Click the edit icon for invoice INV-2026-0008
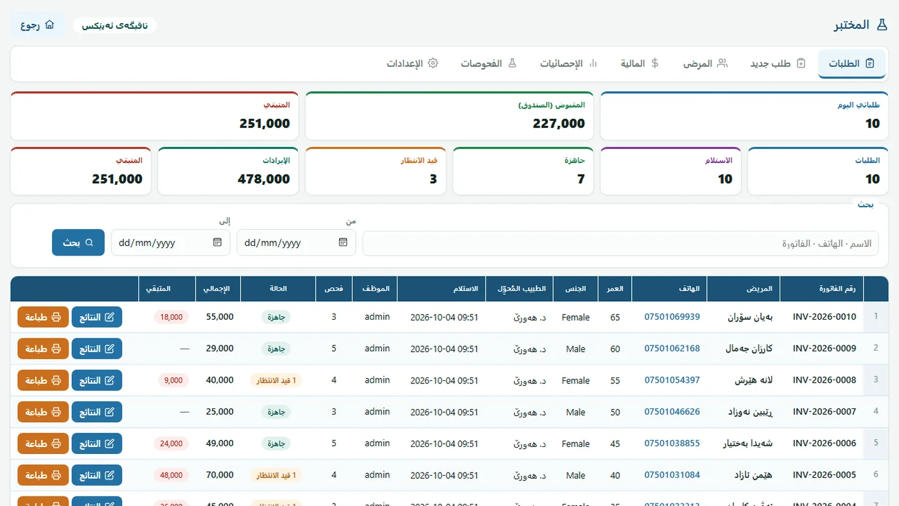The image size is (899, 506). [x=109, y=380]
